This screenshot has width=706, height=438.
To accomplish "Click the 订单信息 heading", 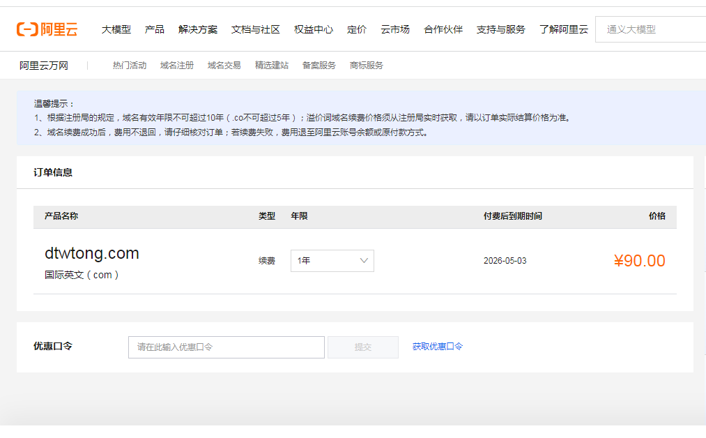I will [53, 172].
